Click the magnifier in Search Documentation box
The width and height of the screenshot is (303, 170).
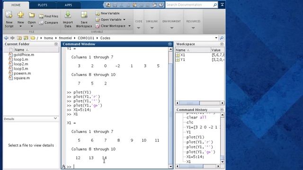point(215,5)
